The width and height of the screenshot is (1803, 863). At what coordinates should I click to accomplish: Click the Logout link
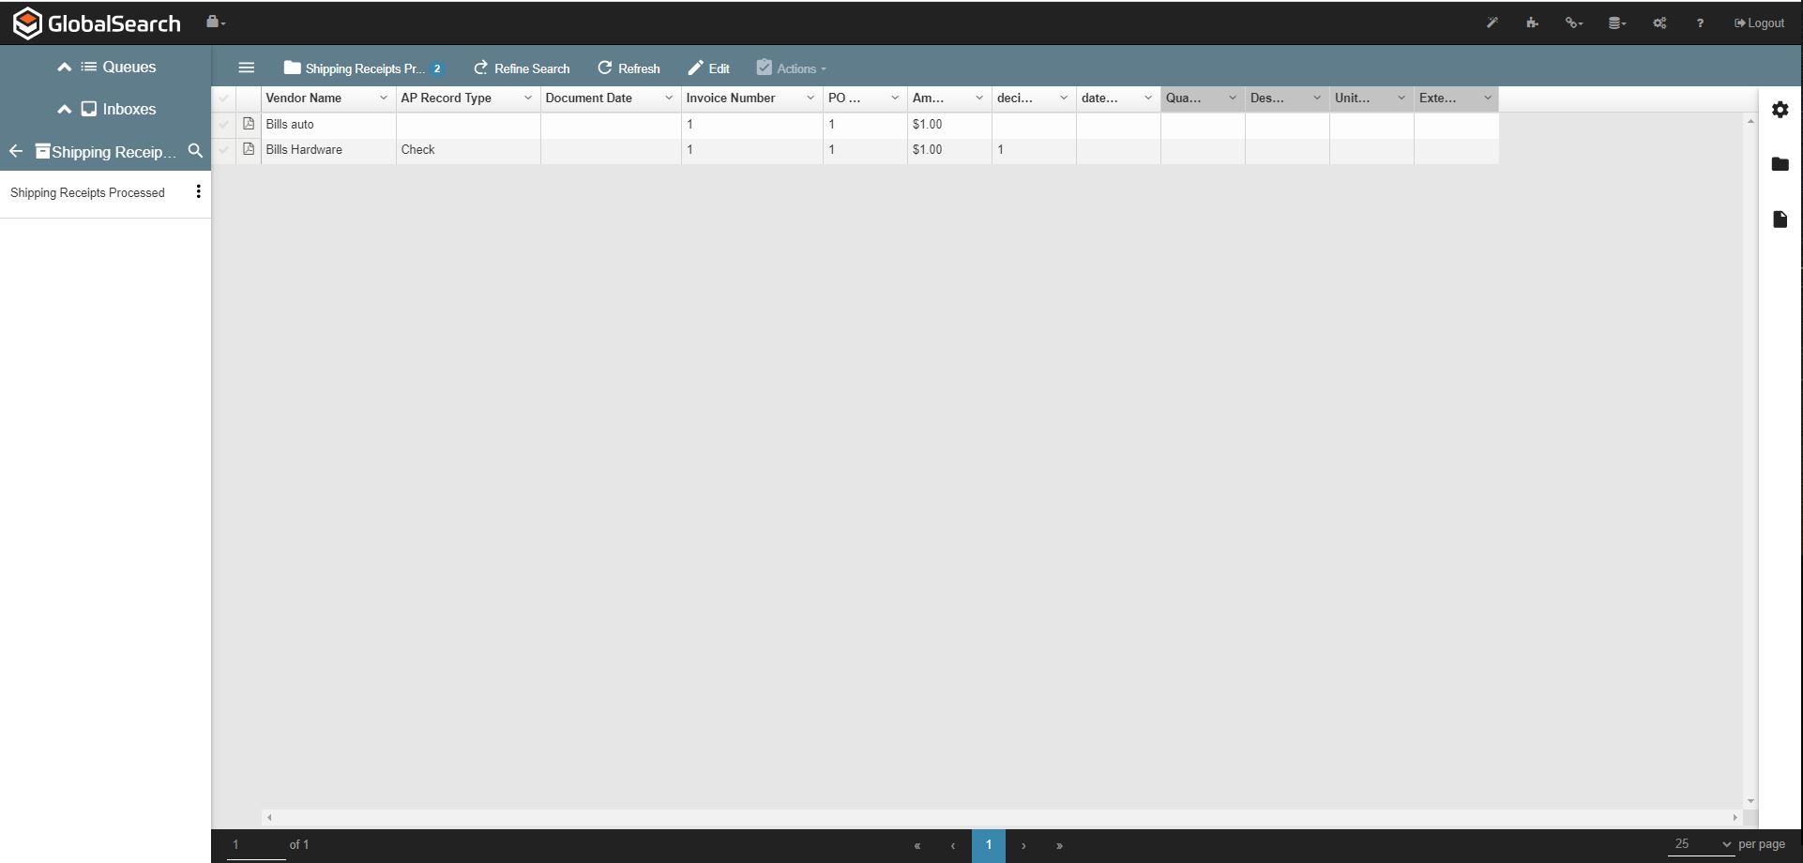1759,23
